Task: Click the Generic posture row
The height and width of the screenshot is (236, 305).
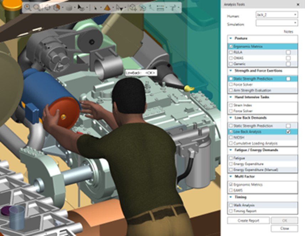Action: pos(263,64)
